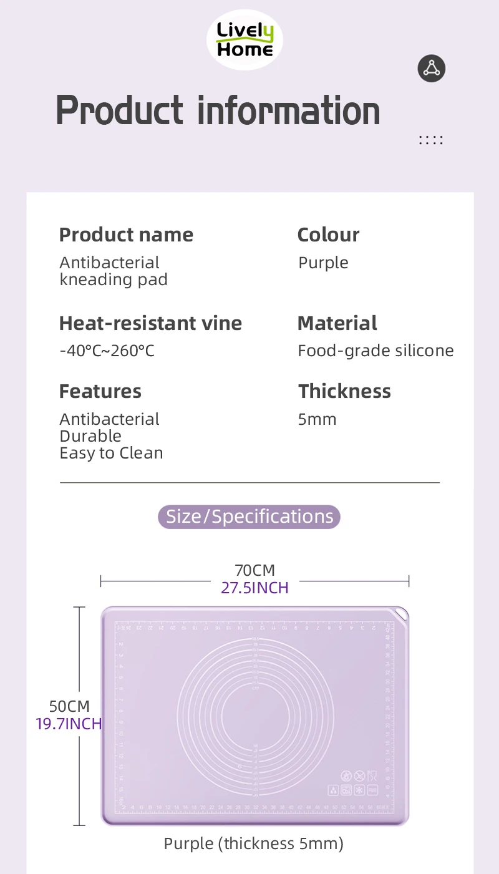
Task: Click the Purple (thickness 5mm) caption
Action: [254, 843]
